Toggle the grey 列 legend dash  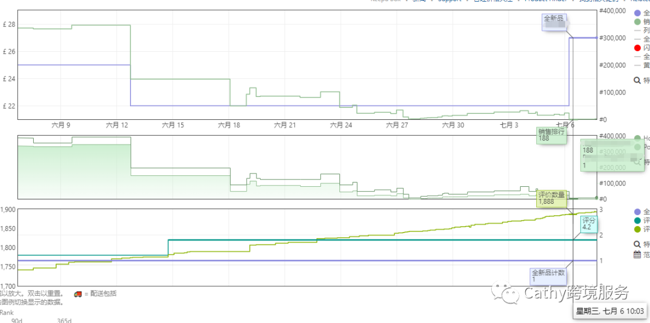click(637, 31)
